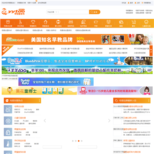The image size is (154, 154).
Task: Open the first small image link above Daddy Baby
Action: point(10,76)
